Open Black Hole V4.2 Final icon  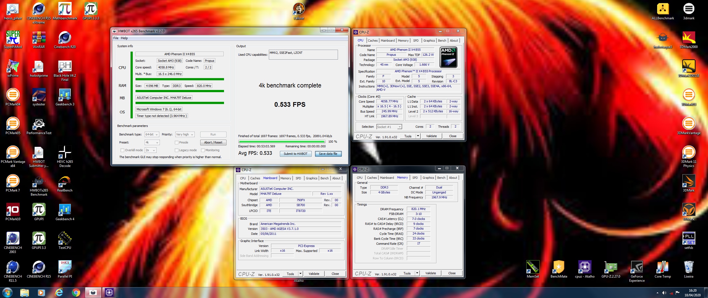tap(65, 70)
